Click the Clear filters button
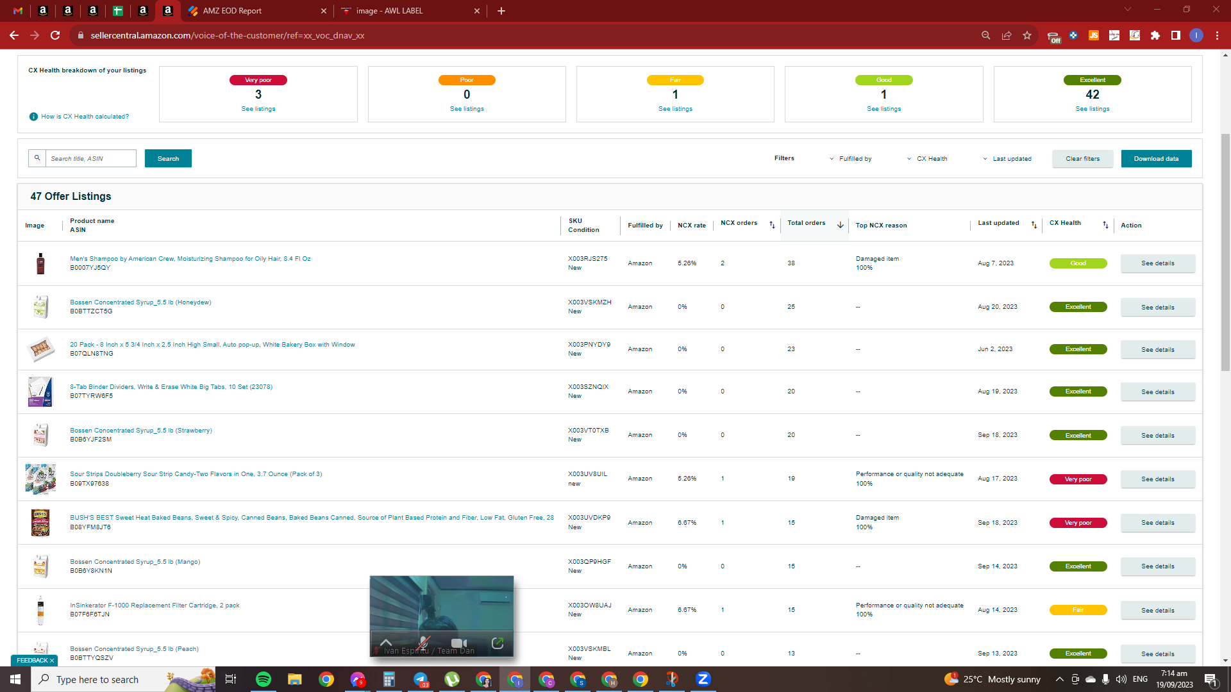Image resolution: width=1231 pixels, height=692 pixels. coord(1082,159)
